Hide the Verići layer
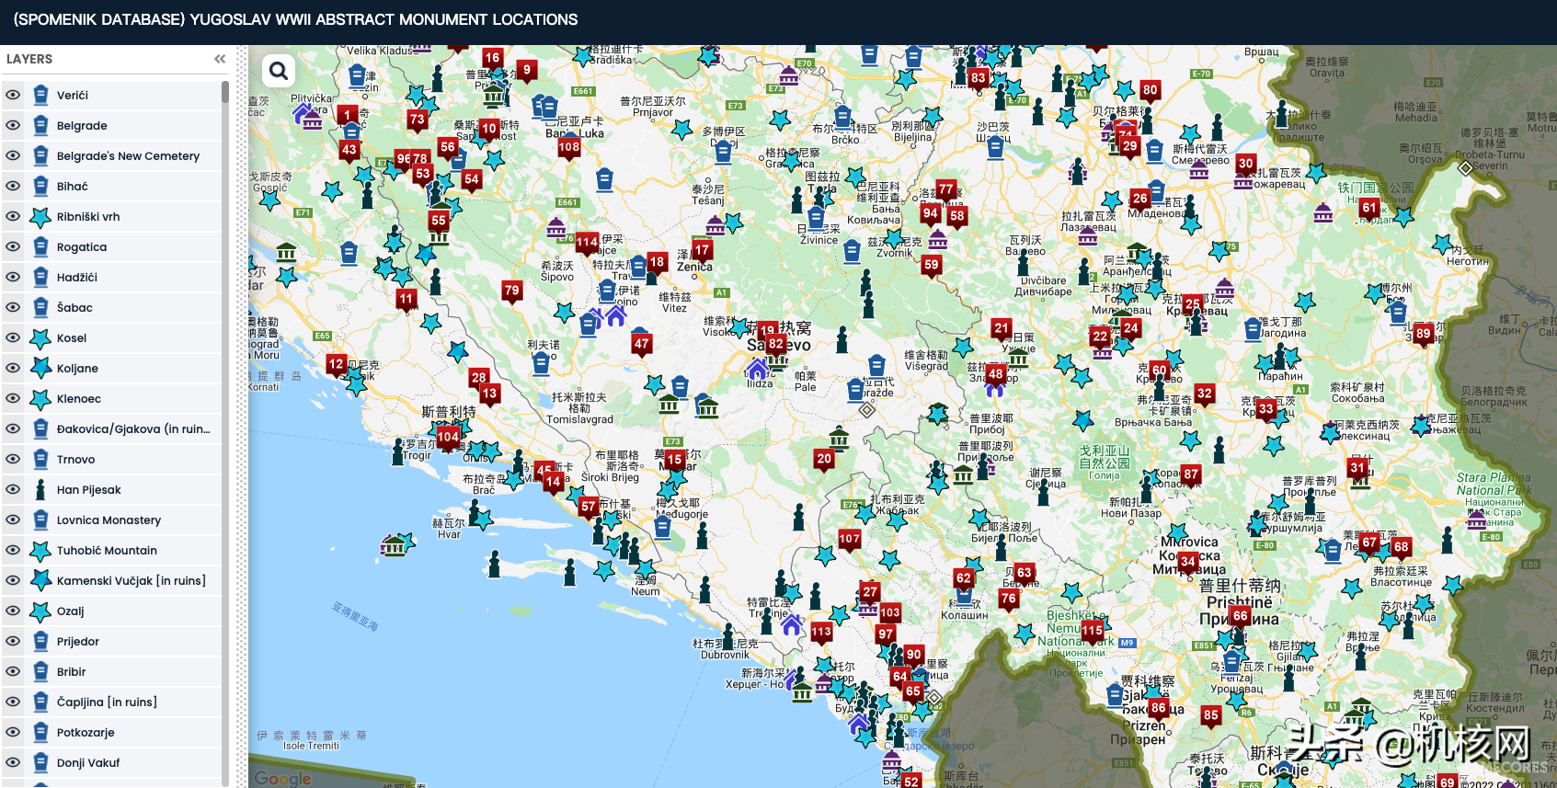This screenshot has height=788, width=1557. 13,95
